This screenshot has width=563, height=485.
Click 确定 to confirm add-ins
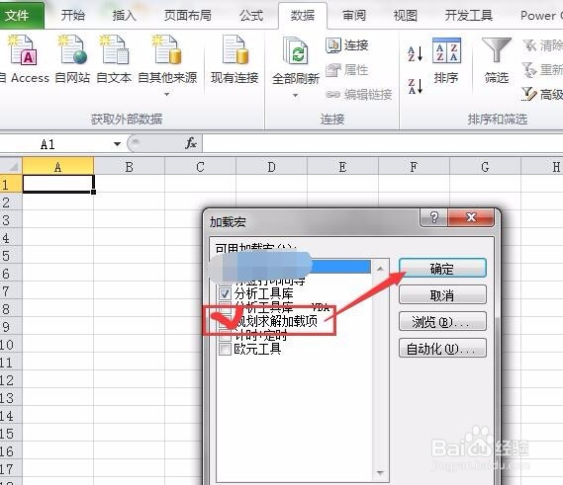click(x=442, y=269)
